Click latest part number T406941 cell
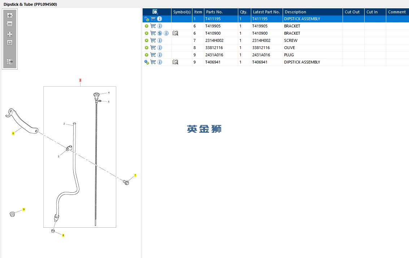 tap(266, 62)
